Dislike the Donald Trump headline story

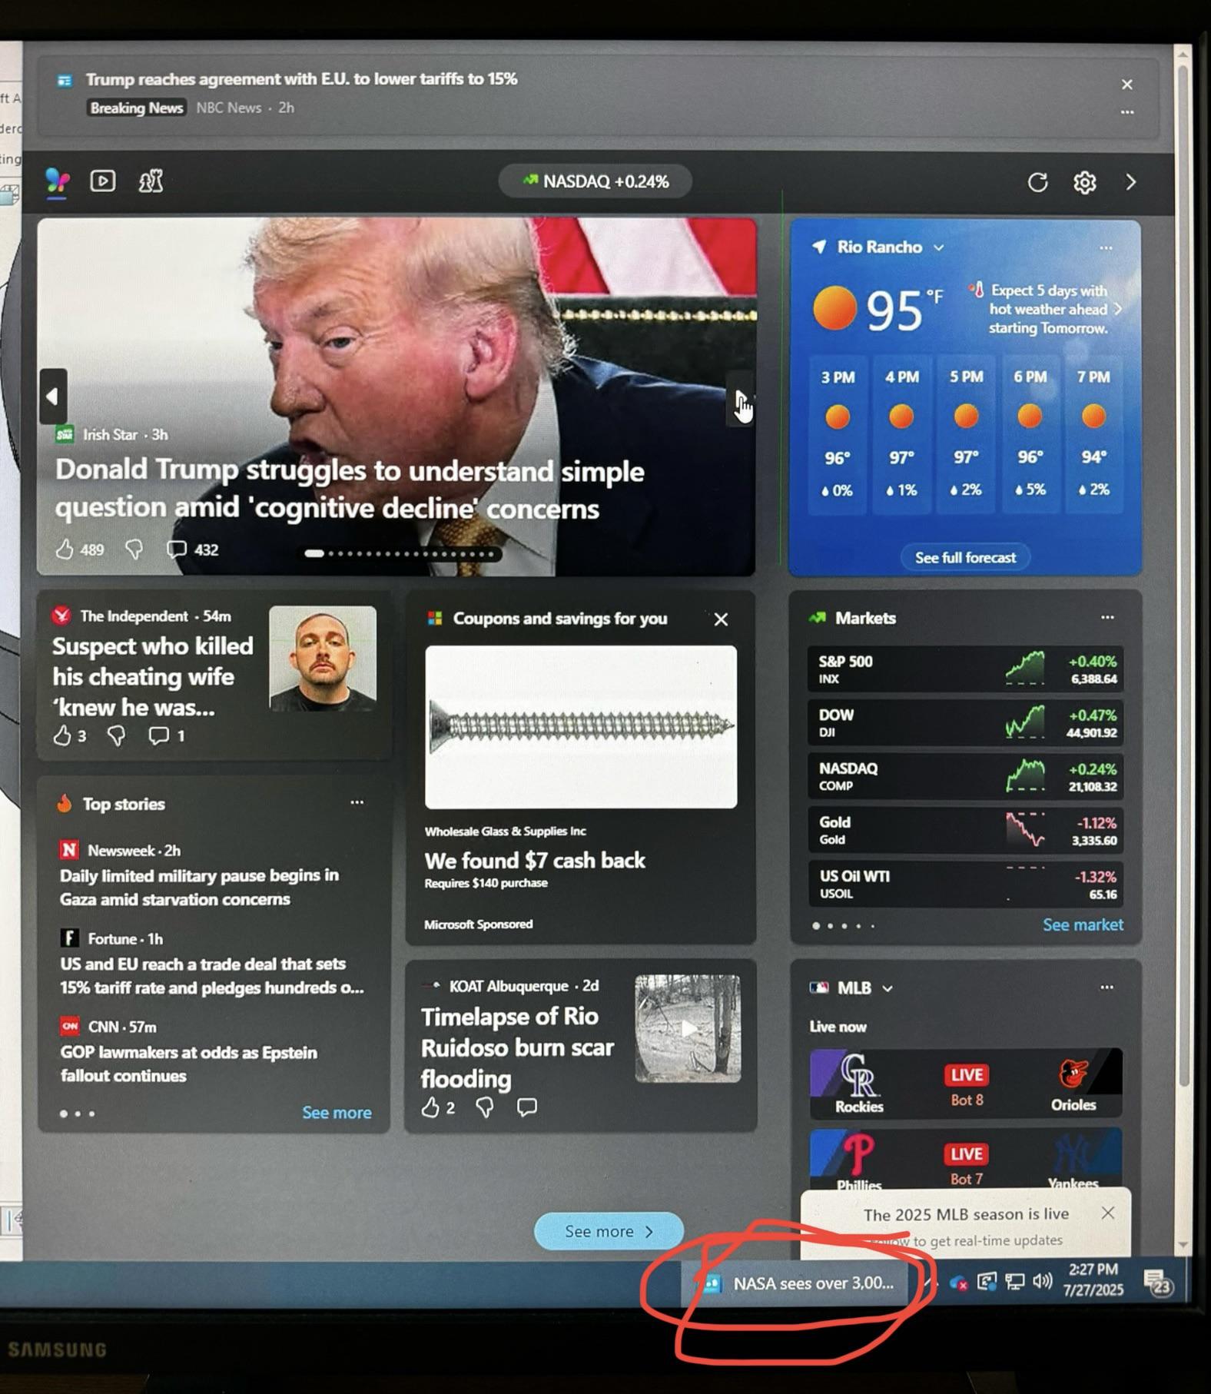pyautogui.click(x=134, y=549)
